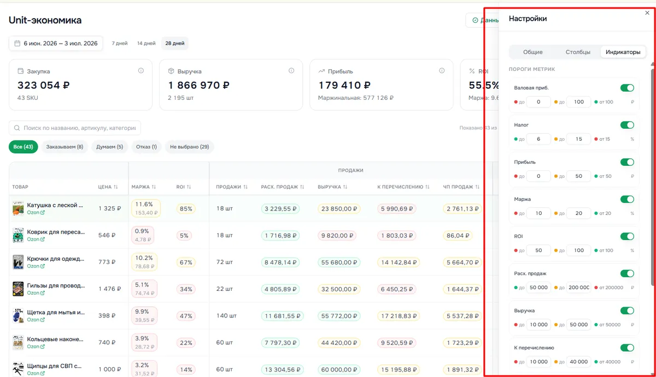
Task: Click the product search input field
Action: click(x=75, y=128)
